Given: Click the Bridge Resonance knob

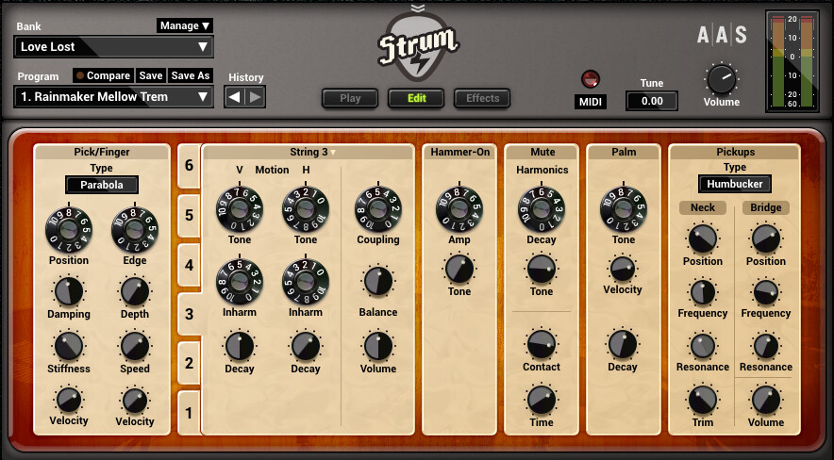Looking at the screenshot, I should (x=766, y=346).
